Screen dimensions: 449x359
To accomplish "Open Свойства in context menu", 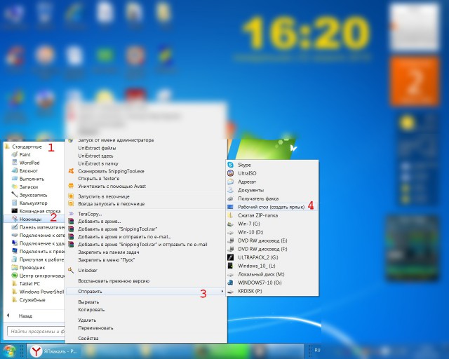I will [x=88, y=339].
